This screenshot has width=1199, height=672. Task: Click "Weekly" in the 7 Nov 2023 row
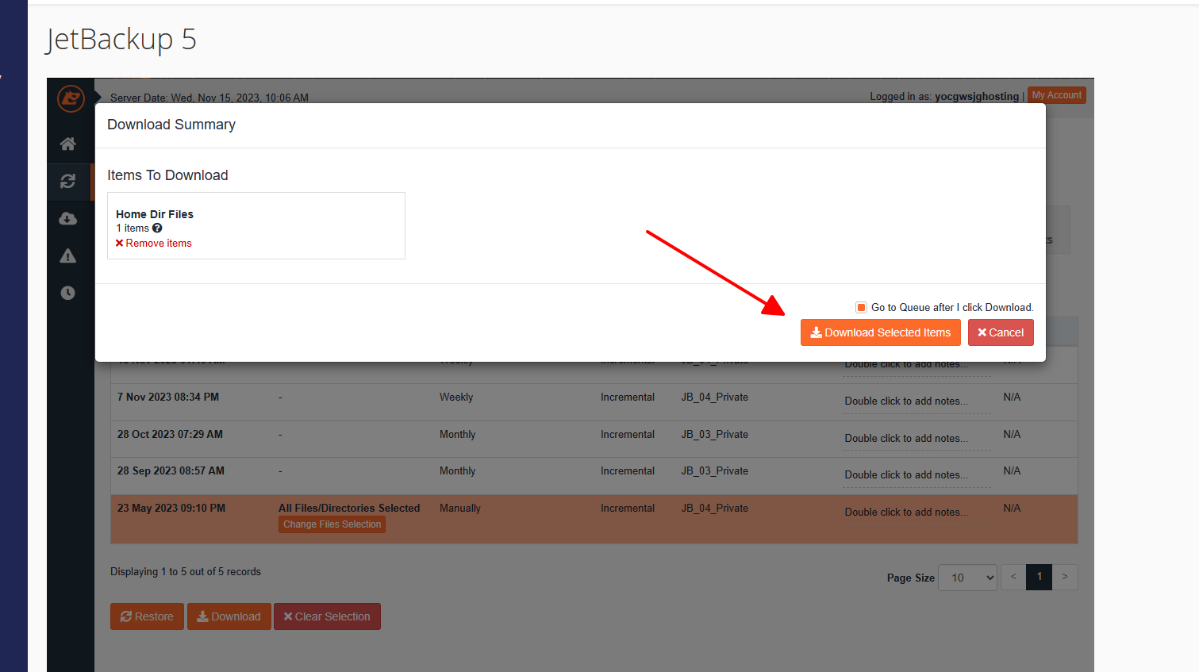(x=456, y=397)
